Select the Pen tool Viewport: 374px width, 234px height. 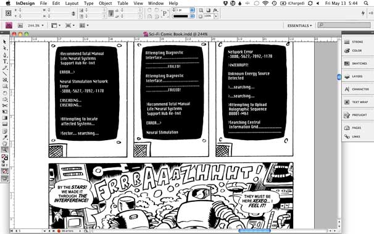coord(5,55)
